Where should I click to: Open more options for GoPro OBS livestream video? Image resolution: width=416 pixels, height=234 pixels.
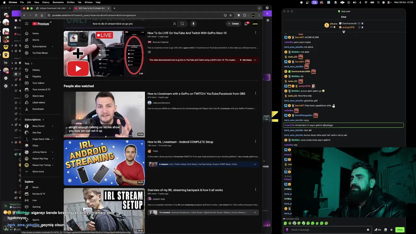(x=255, y=93)
